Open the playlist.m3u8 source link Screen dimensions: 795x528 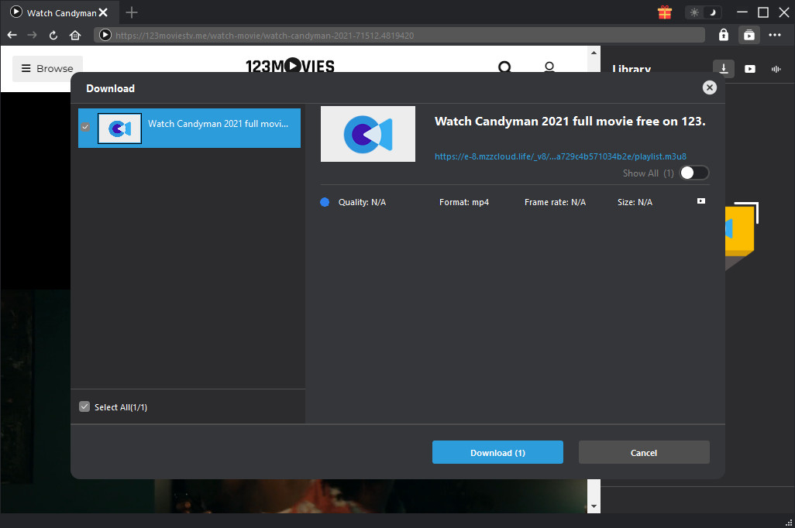pyautogui.click(x=560, y=156)
